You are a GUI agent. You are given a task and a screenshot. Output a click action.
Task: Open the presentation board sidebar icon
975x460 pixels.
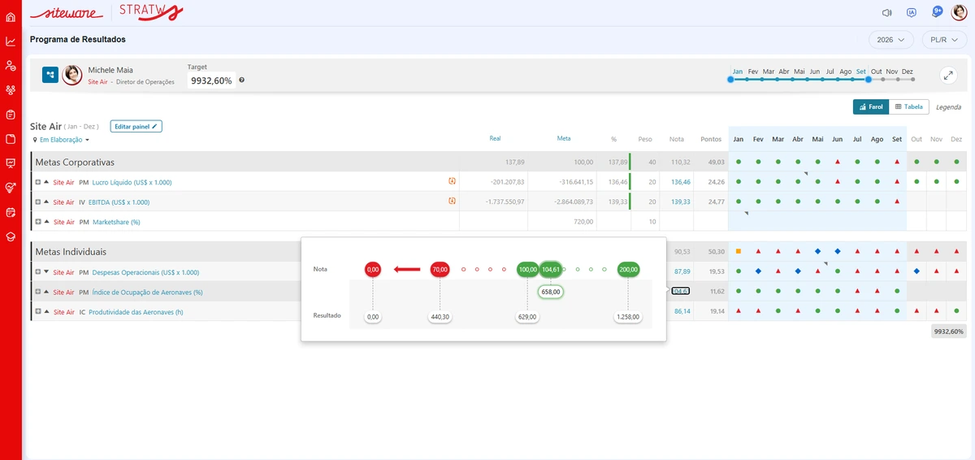[x=11, y=163]
